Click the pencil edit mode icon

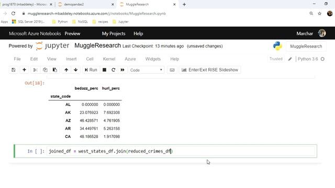click(x=290, y=59)
